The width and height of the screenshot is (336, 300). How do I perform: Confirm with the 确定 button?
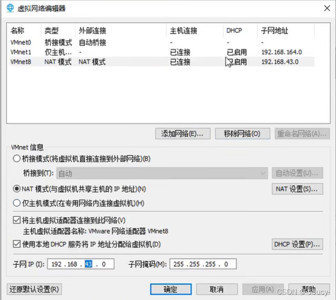pyautogui.click(x=171, y=289)
